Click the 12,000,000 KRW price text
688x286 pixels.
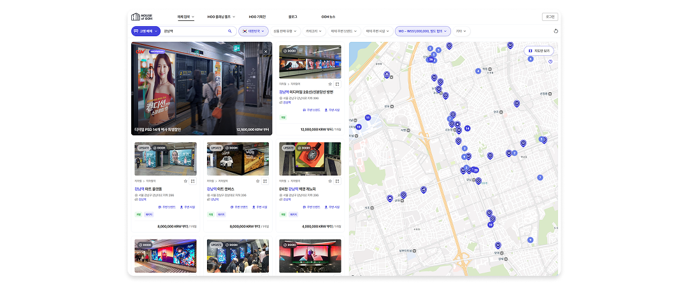317,130
